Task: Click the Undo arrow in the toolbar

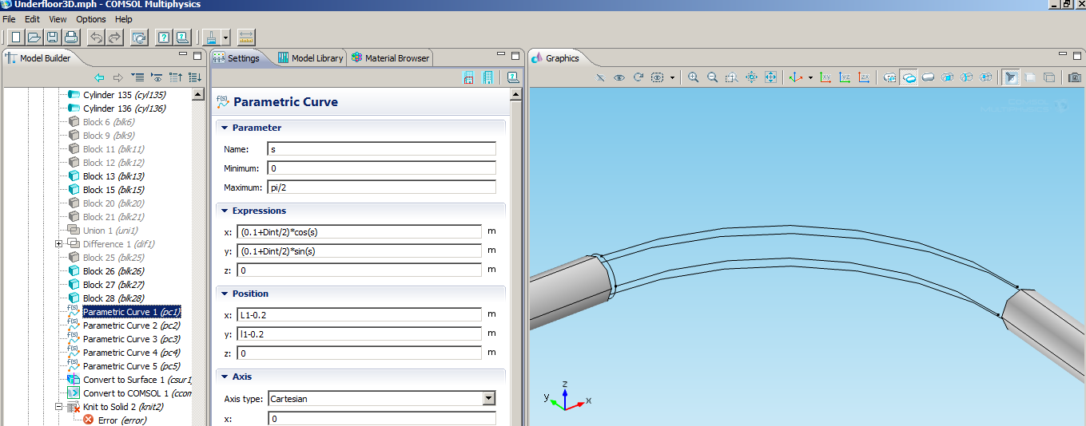Action: [96, 37]
